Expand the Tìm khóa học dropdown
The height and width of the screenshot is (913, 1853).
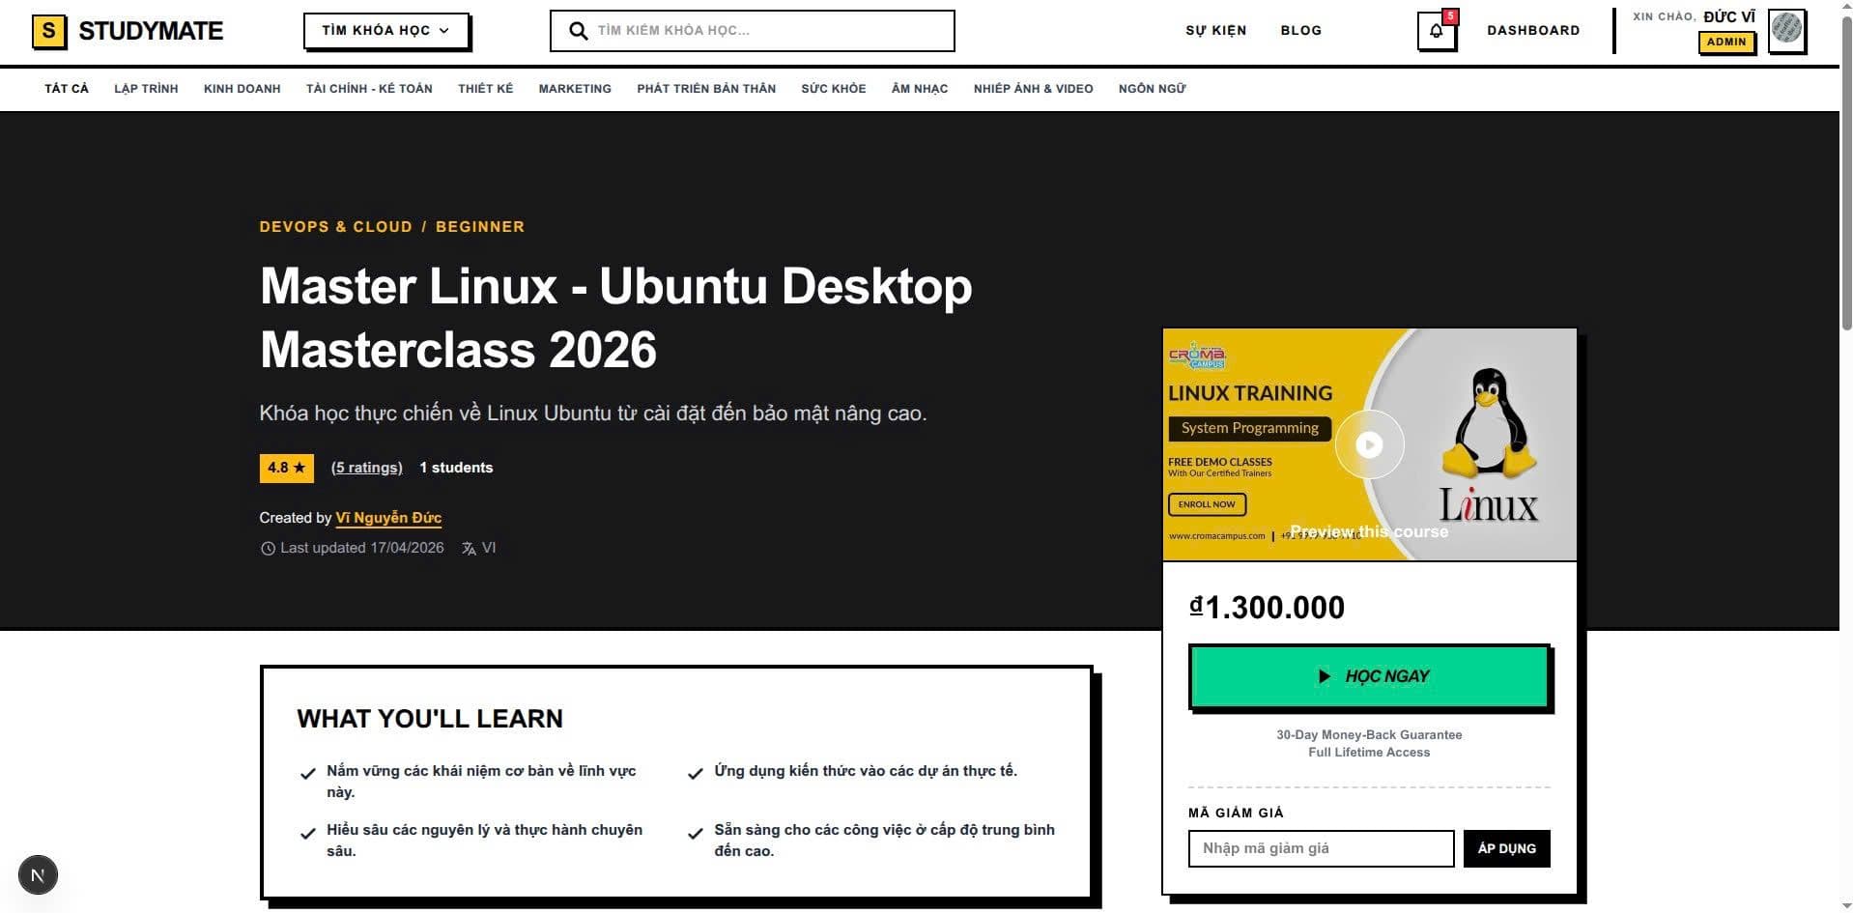(x=385, y=31)
